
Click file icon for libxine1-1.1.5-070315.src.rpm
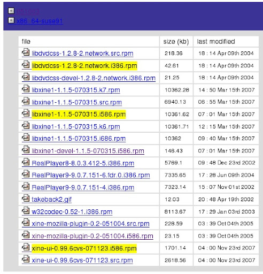[26, 101]
